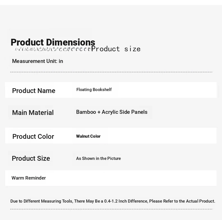Screen dimensions: 222x220
Task: Click the Product Size label
Action: (31, 158)
